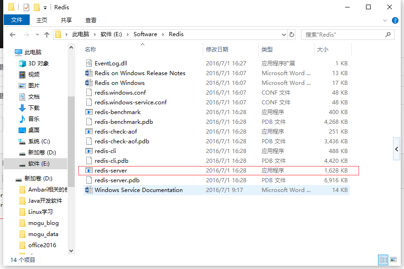This screenshot has width=404, height=269.
Task: Go up one folder level arrow
Action: point(47,34)
